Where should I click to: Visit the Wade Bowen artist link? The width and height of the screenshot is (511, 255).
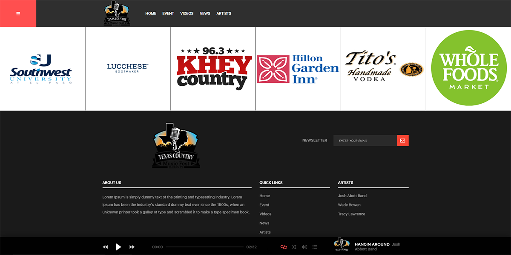[x=349, y=205]
